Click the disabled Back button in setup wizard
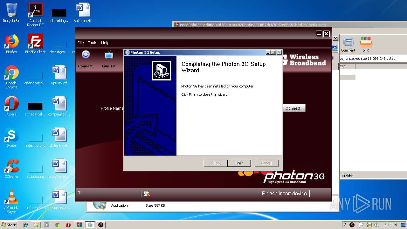The height and width of the screenshot is (229, 407). coord(215,163)
